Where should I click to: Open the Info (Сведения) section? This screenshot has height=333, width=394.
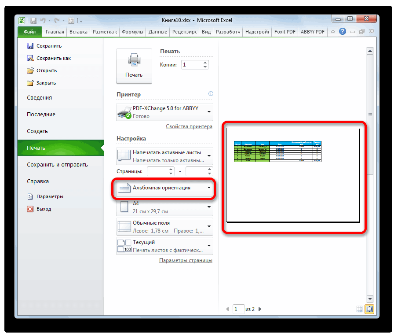click(x=39, y=98)
